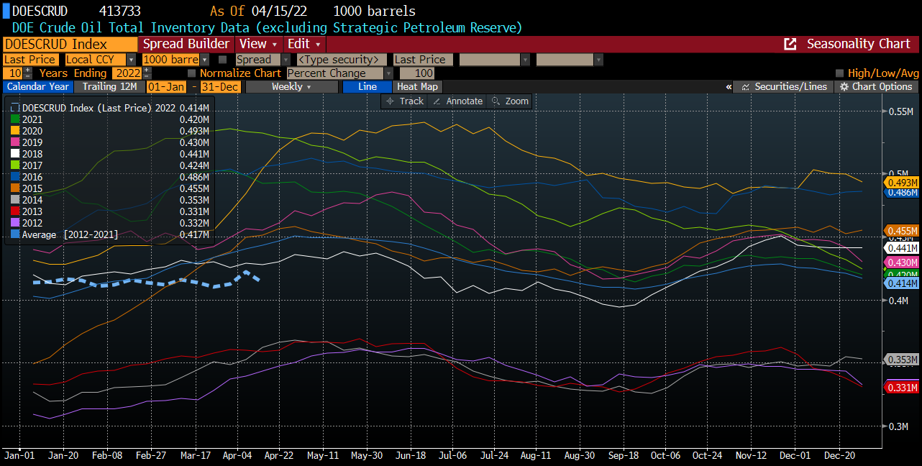The height and width of the screenshot is (466, 922).
Task: Click the blue security marker beside DOESCRUD
Action: (x=6, y=11)
